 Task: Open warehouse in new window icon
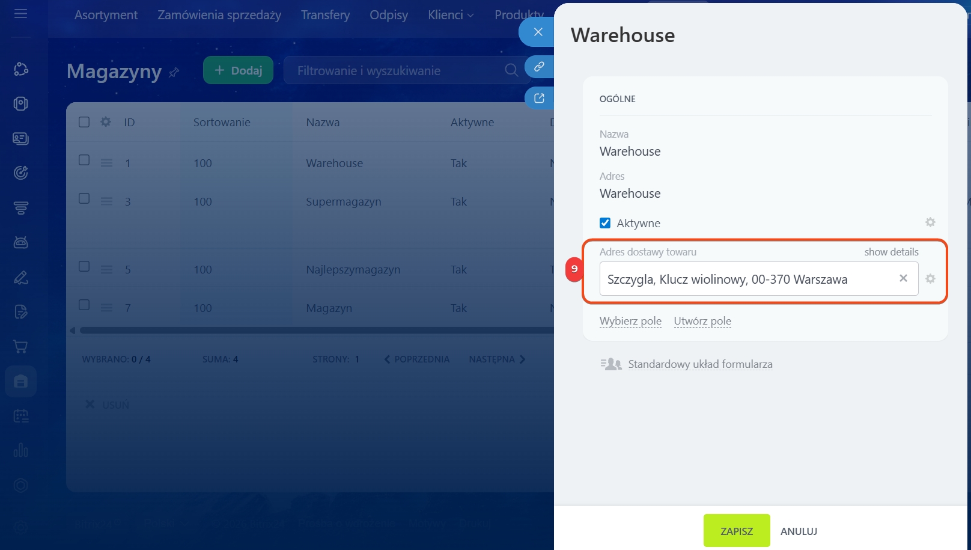pyautogui.click(x=539, y=98)
